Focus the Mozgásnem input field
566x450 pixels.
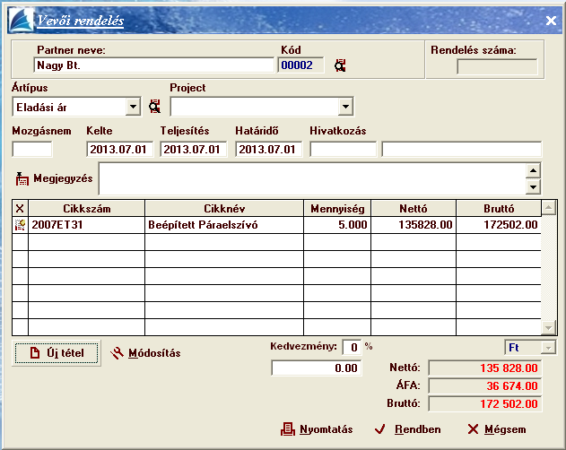click(x=32, y=149)
